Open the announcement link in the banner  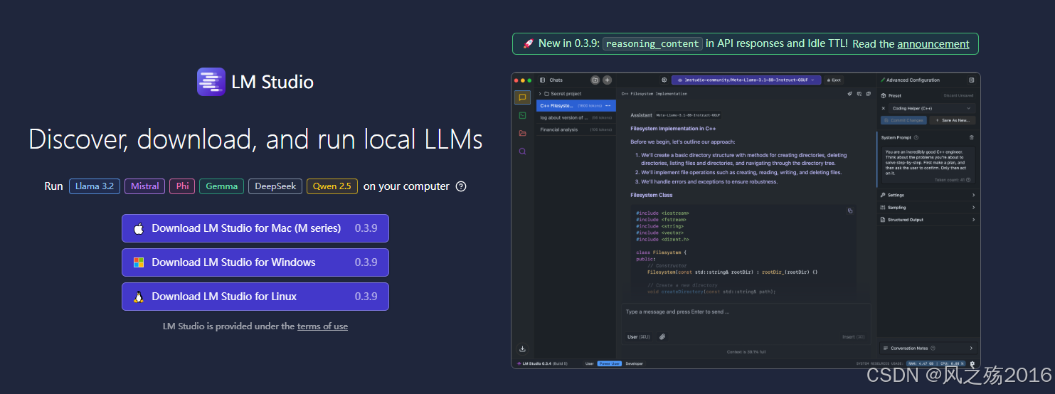(933, 43)
